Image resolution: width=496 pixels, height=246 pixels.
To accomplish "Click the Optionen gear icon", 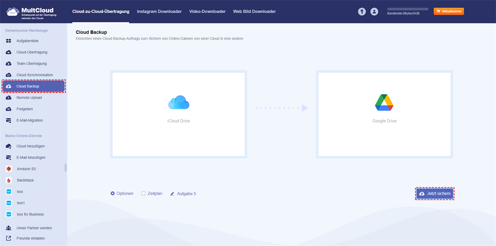I will click(x=112, y=193).
